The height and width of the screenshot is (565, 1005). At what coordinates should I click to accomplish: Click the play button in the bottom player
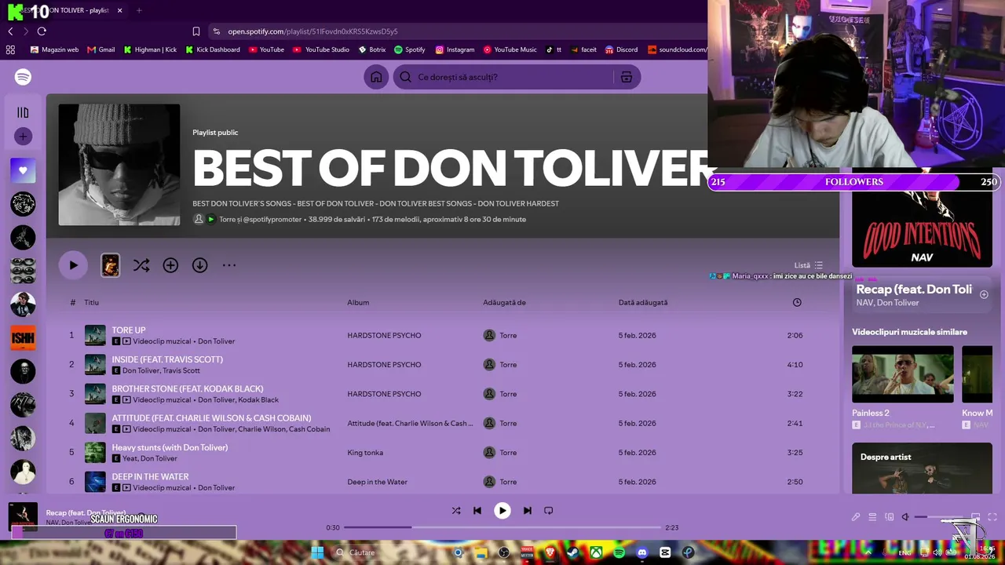[502, 511]
